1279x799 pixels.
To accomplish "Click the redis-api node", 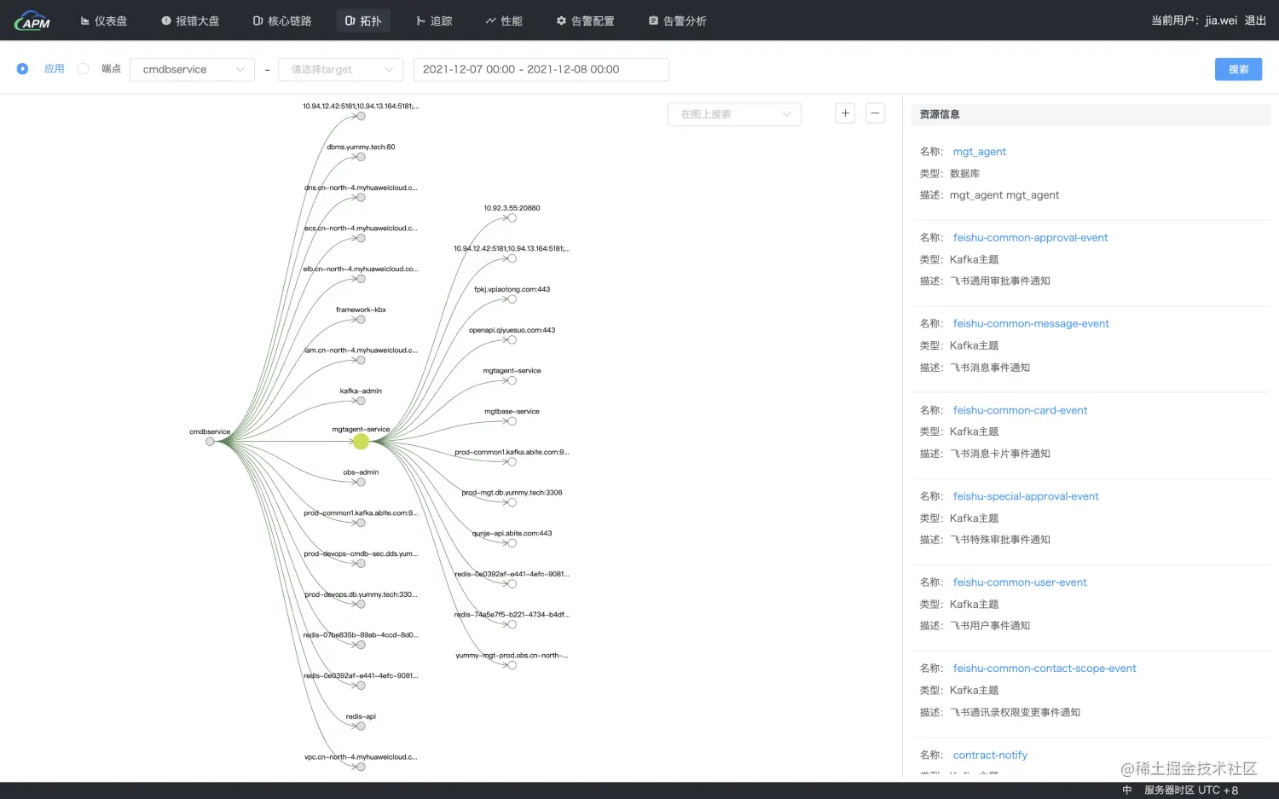I will pyautogui.click(x=361, y=727).
